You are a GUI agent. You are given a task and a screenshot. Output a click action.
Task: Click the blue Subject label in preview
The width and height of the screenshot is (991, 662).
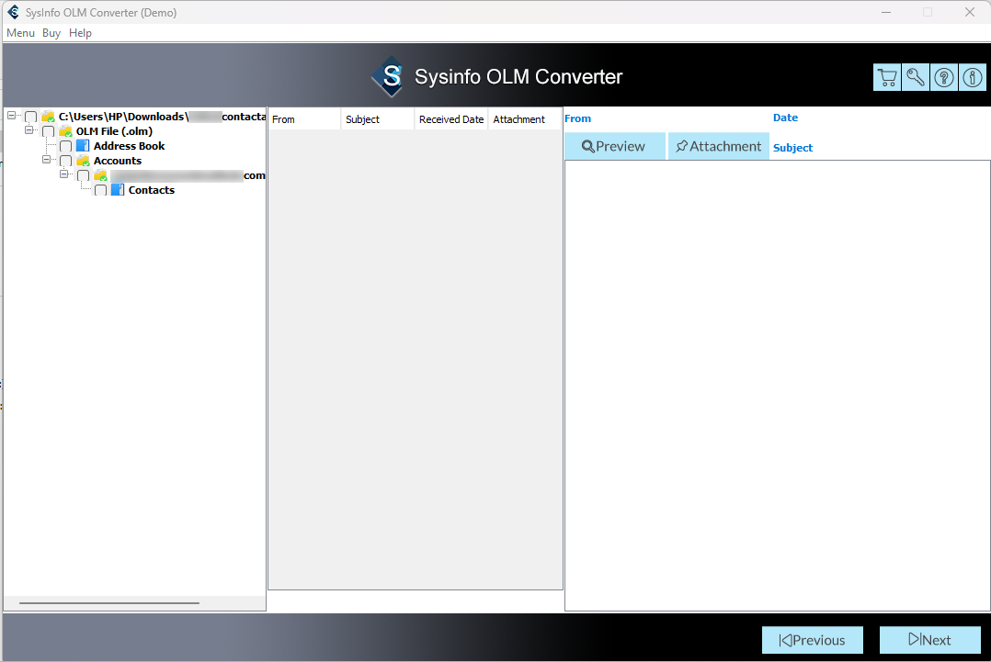[x=792, y=148]
